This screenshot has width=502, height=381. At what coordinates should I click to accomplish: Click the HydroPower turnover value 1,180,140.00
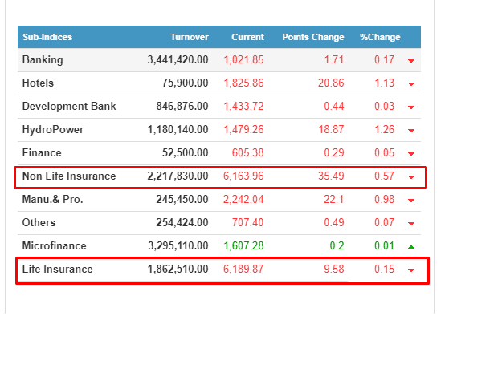(178, 130)
